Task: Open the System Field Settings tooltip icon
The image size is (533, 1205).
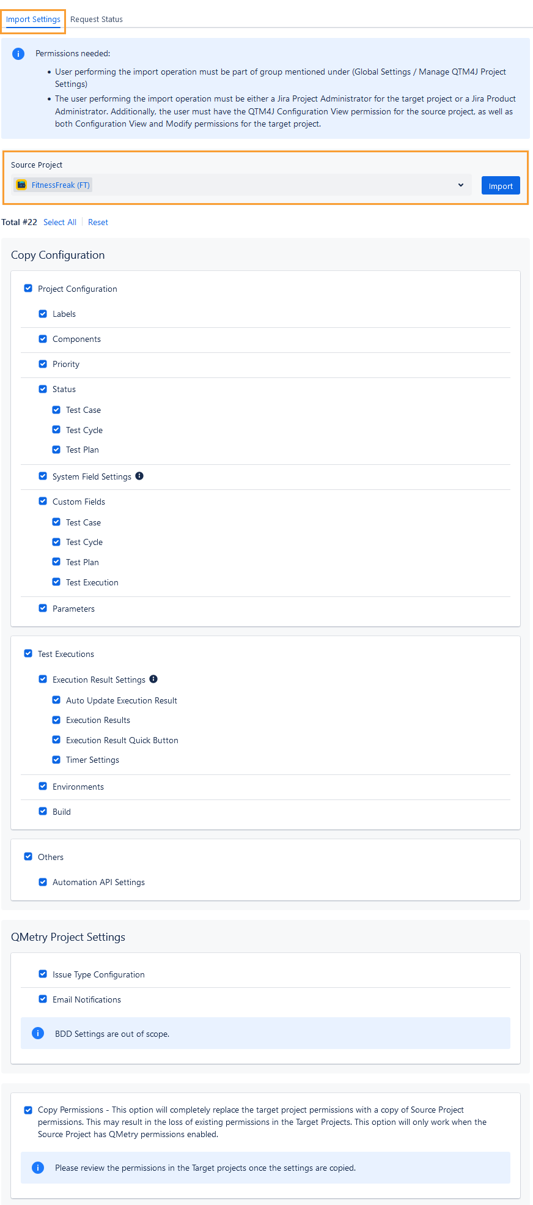Action: point(139,476)
